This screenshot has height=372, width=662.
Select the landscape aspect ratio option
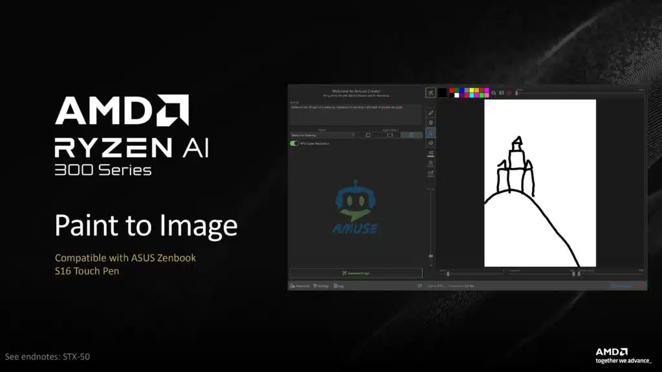pyautogui.click(x=390, y=135)
